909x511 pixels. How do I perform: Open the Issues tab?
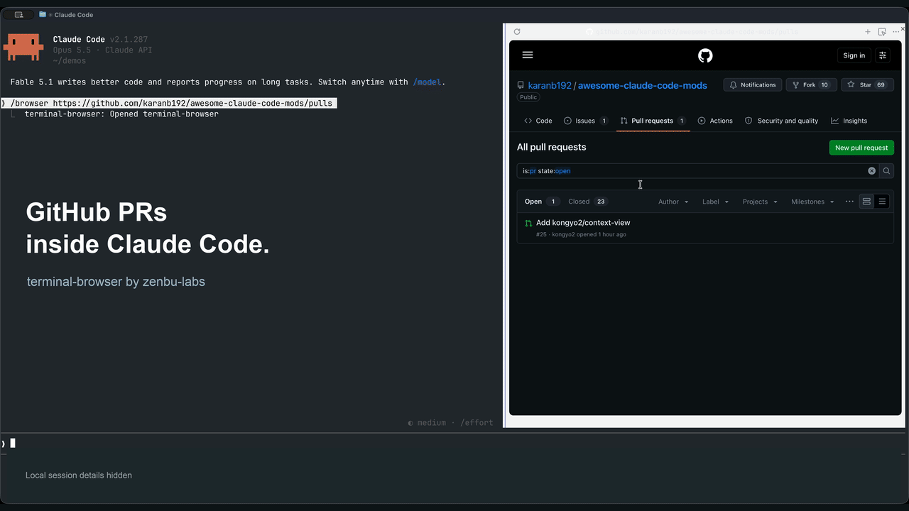pos(586,121)
